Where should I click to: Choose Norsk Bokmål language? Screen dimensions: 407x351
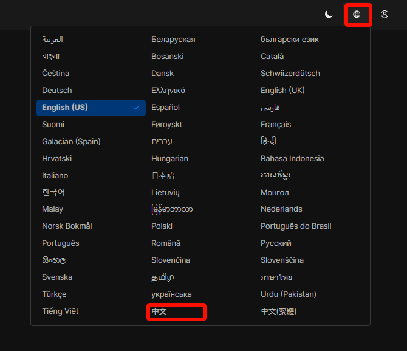[x=67, y=226]
